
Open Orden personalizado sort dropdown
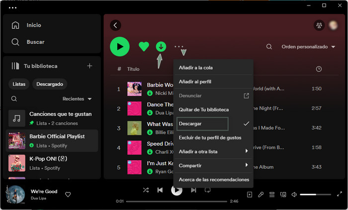pyautogui.click(x=308, y=47)
